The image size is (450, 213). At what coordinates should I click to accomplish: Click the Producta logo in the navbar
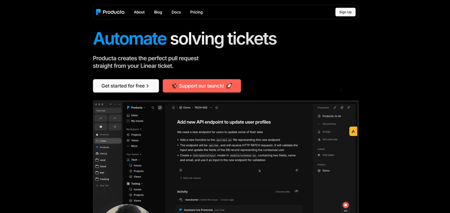pos(110,12)
